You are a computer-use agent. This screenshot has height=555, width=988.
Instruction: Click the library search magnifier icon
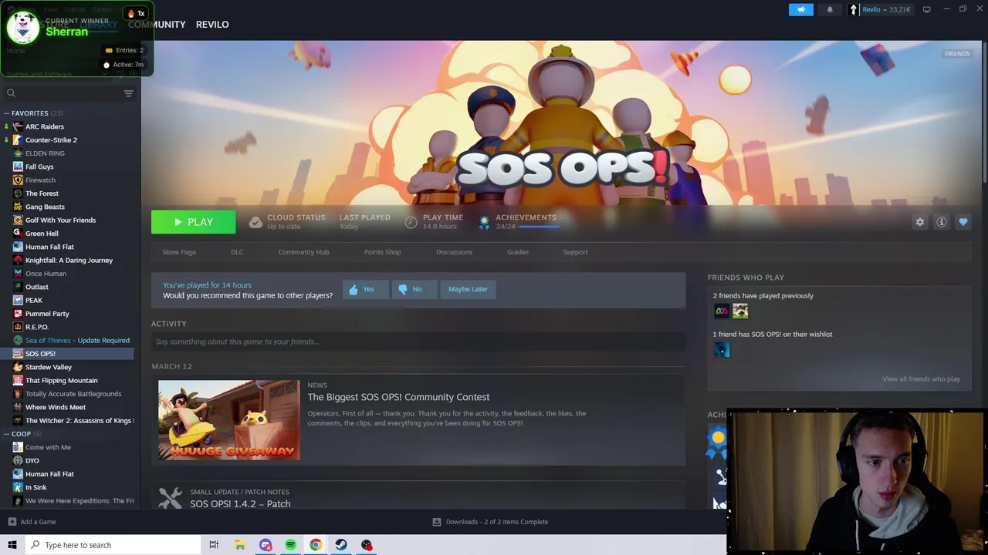(11, 93)
